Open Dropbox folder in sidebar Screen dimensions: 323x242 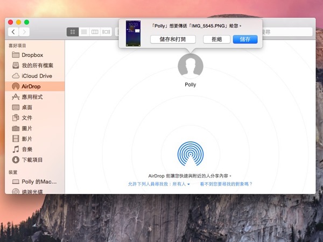(32, 55)
